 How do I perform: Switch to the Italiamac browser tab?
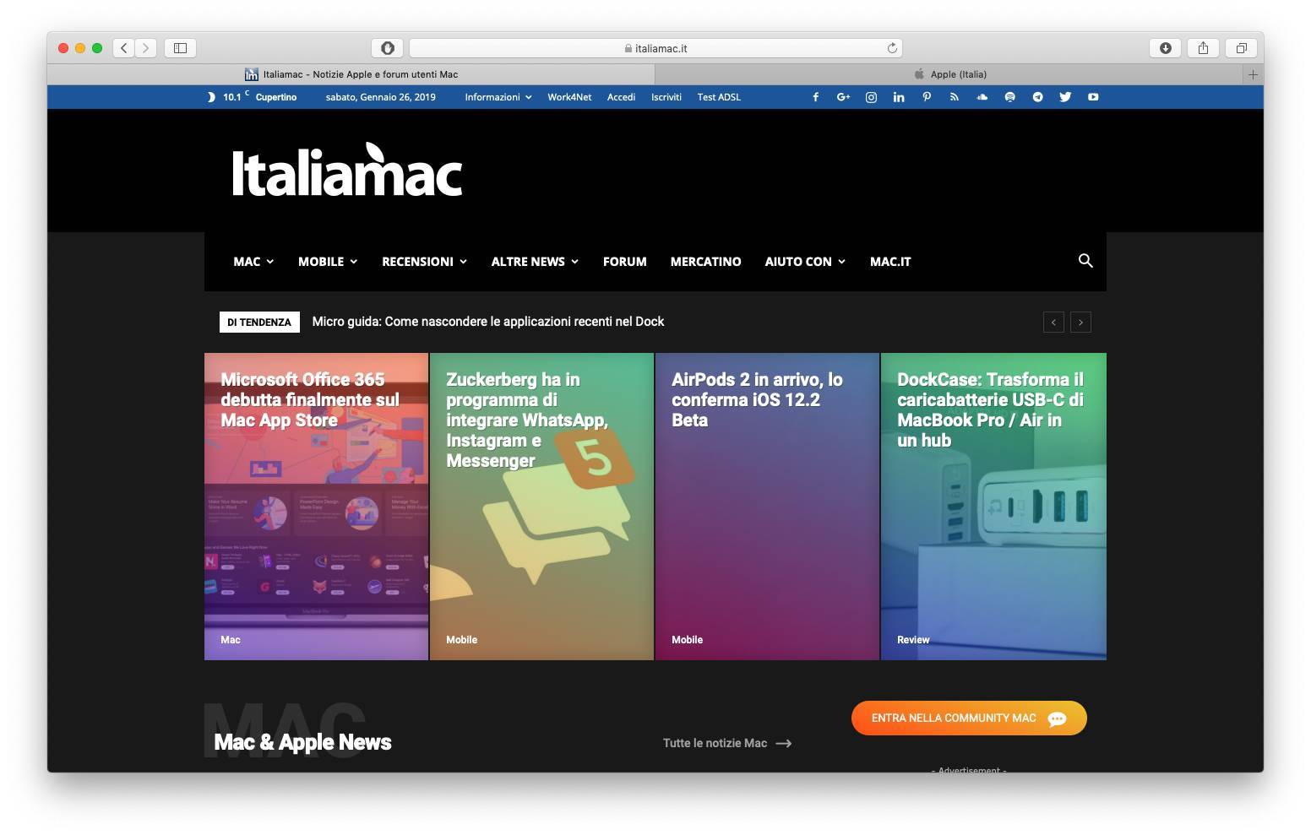click(x=351, y=74)
